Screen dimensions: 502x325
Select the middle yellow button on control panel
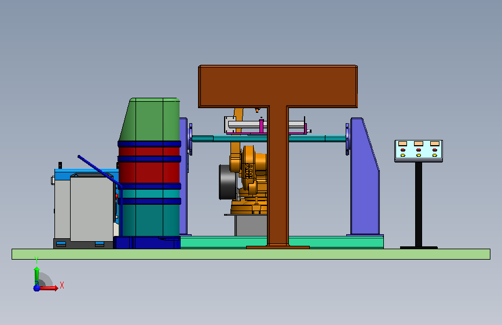point(419,156)
